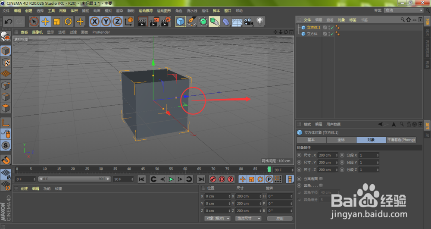Click the 分段 X spinner arrows
Screen dimensions: 431x229
point(378,155)
